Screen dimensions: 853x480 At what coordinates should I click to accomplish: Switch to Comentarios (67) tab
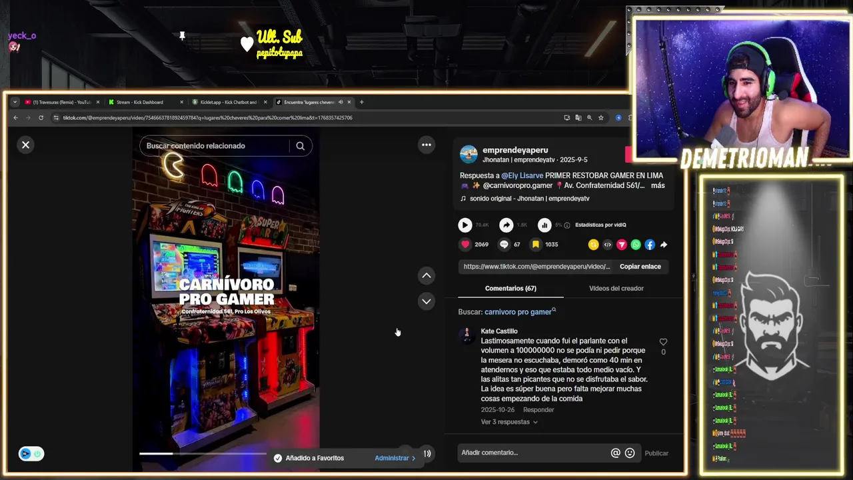pyautogui.click(x=510, y=289)
